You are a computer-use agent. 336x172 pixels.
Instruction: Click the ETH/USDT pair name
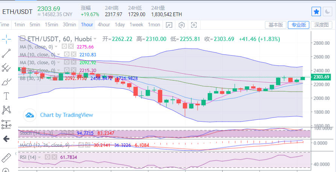pyautogui.click(x=17, y=12)
